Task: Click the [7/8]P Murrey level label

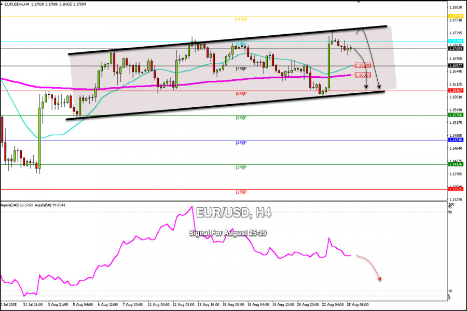Action: point(241,69)
